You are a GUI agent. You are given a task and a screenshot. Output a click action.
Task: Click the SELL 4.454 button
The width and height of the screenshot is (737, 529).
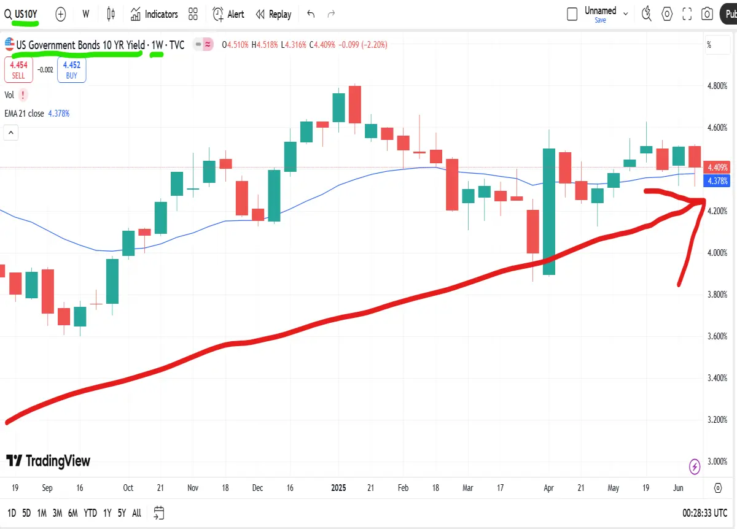coord(18,69)
